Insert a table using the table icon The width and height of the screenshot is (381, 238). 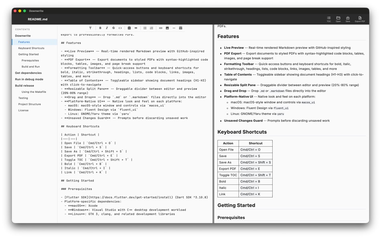point(181,28)
